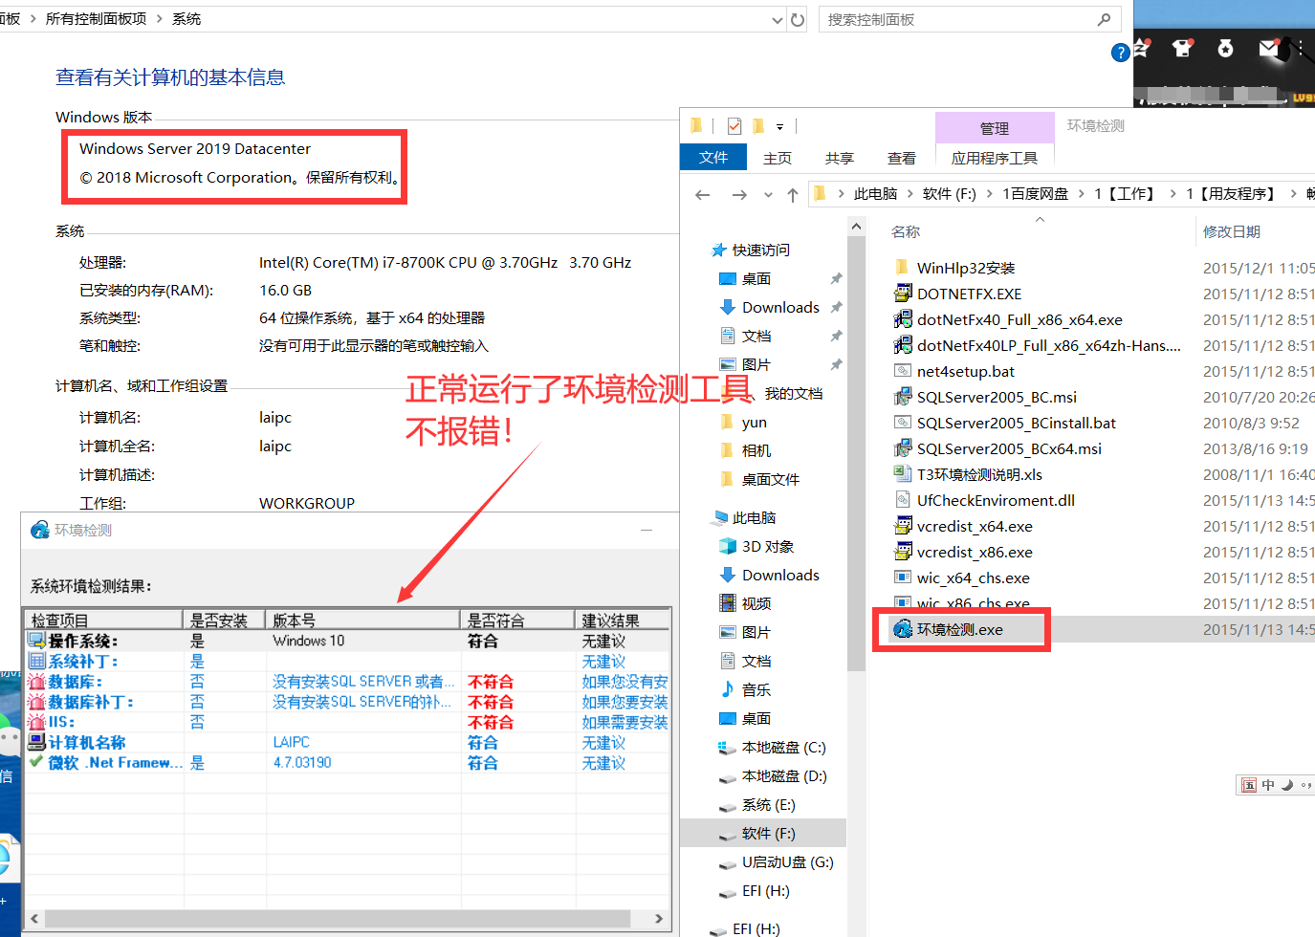Select 软件 (F:) drive in tree
Image resolution: width=1315 pixels, height=937 pixels.
click(x=768, y=833)
